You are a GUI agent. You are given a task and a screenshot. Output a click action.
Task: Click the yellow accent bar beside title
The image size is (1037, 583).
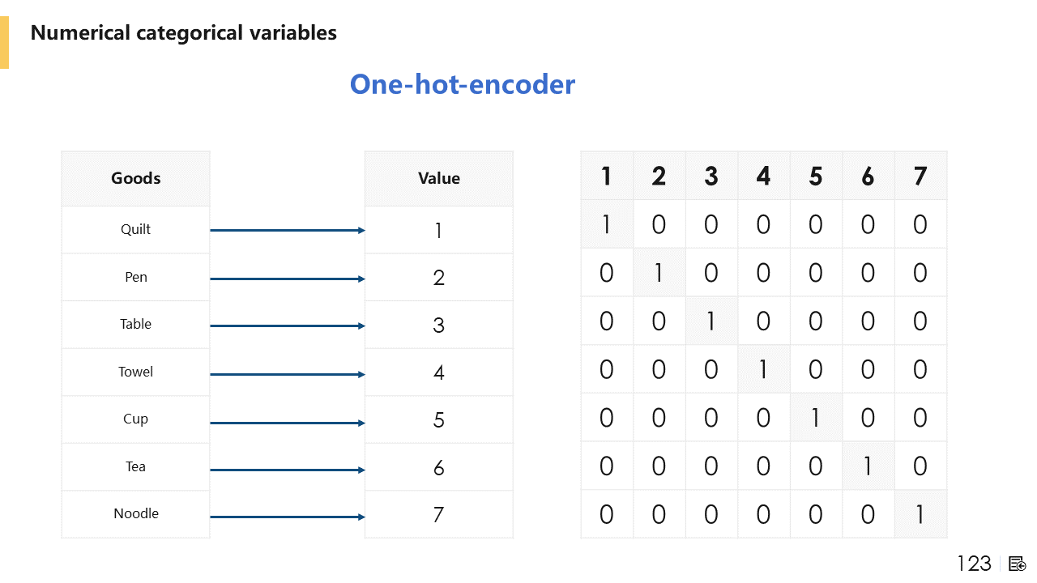4,41
